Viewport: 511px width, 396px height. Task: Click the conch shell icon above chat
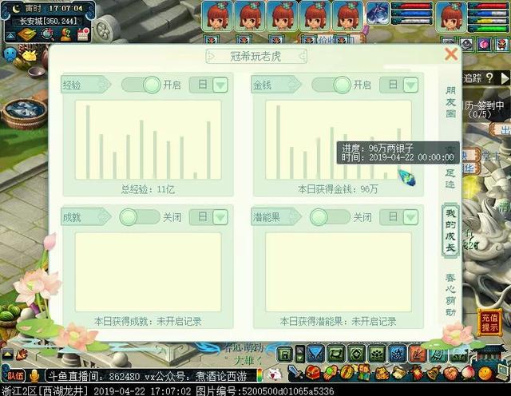tap(22, 354)
